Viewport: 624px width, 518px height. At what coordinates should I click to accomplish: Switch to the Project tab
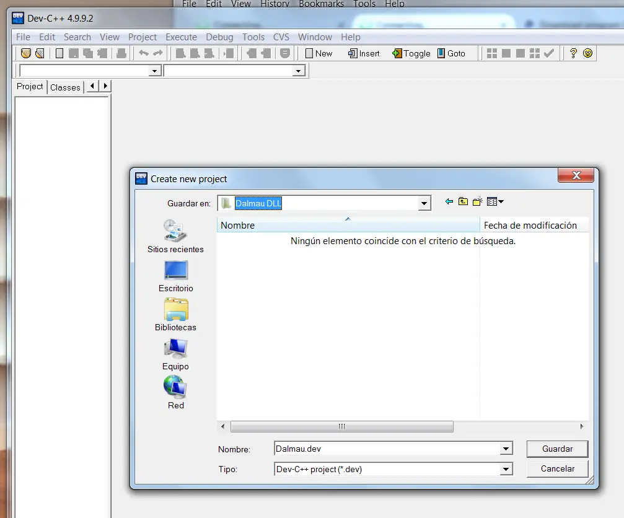[30, 86]
